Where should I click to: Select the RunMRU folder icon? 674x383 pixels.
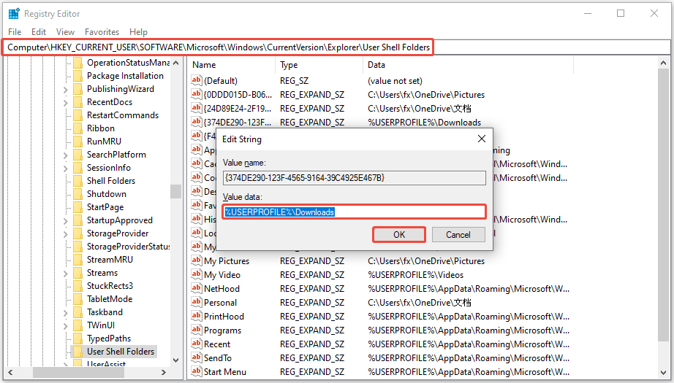coord(77,142)
